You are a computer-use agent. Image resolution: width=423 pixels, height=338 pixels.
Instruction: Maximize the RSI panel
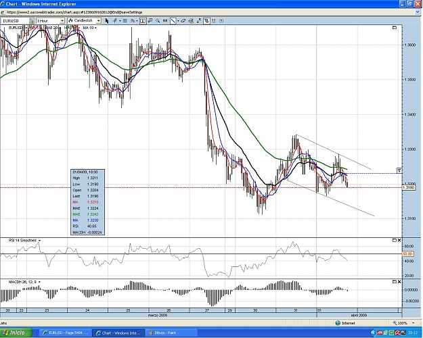pos(395,240)
